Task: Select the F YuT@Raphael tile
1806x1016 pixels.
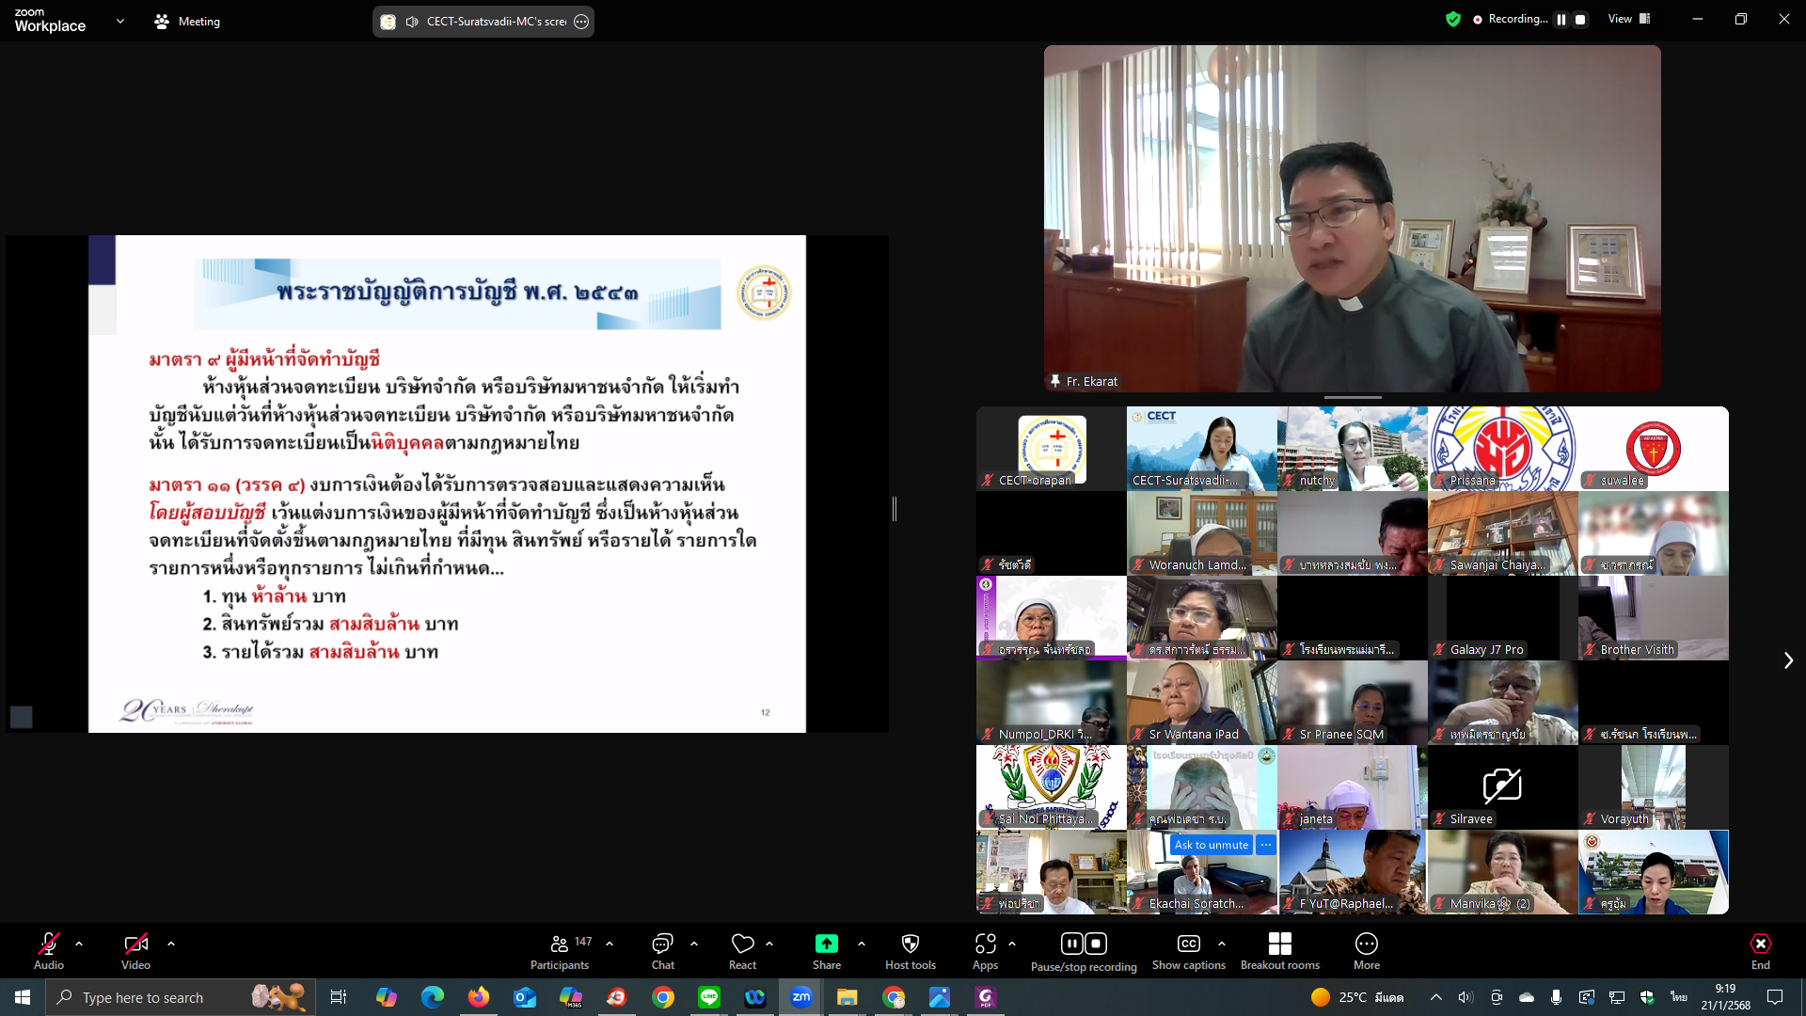Action: coord(1353,872)
